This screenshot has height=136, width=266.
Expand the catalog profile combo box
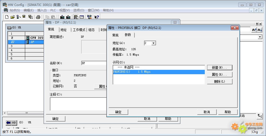pos(260,37)
